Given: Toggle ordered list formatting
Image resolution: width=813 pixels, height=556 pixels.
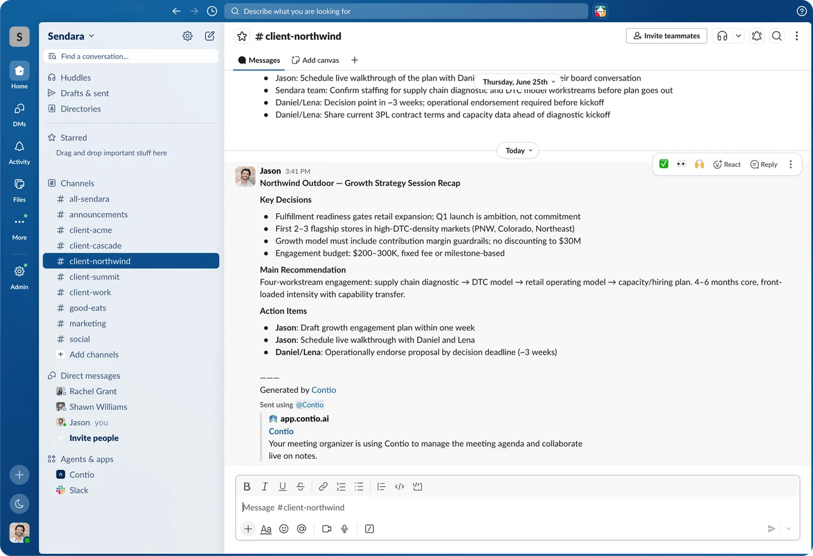Looking at the screenshot, I should pos(341,487).
